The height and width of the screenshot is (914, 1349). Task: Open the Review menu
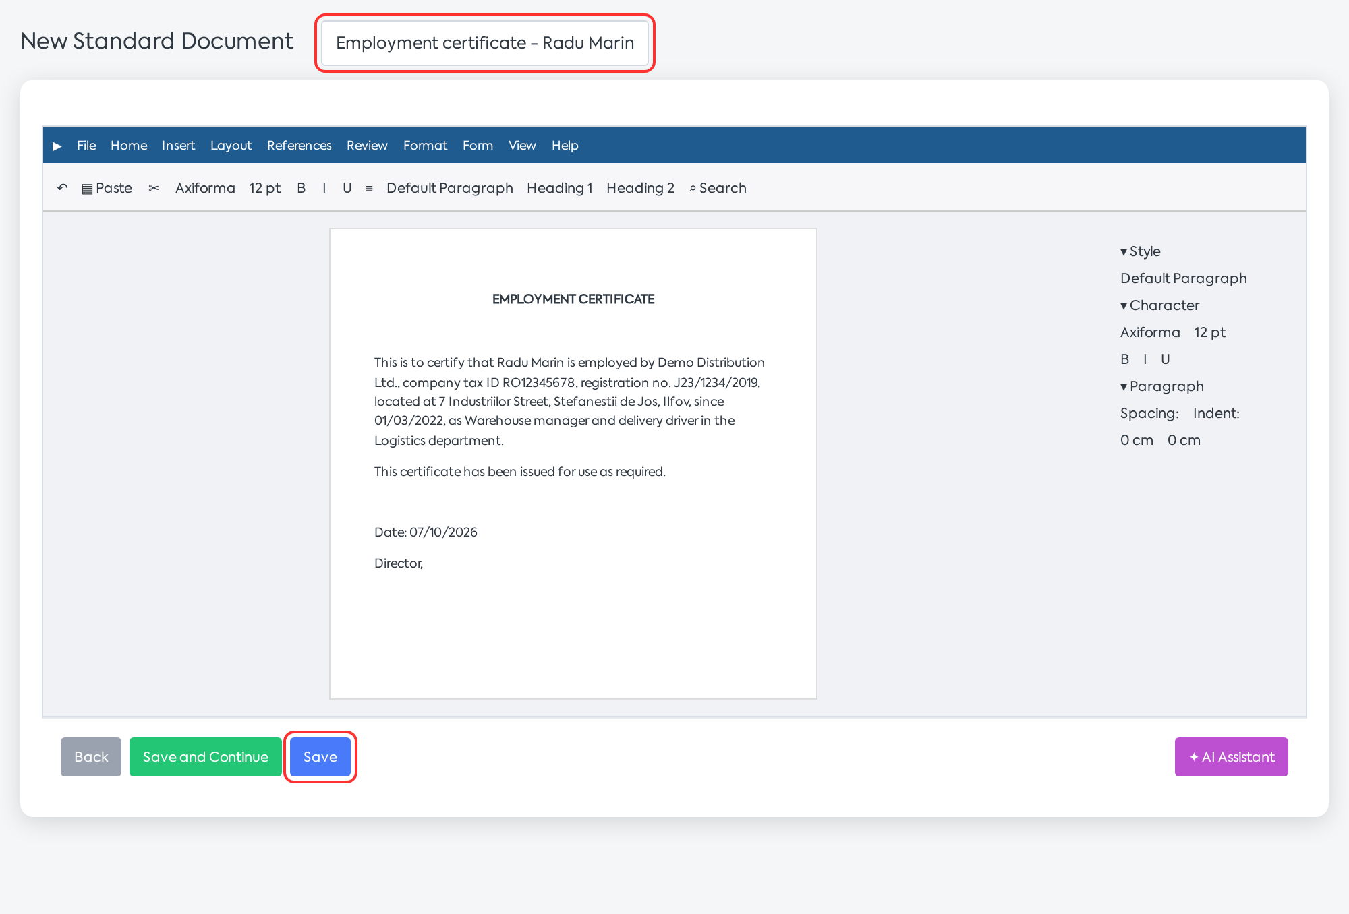(x=367, y=146)
